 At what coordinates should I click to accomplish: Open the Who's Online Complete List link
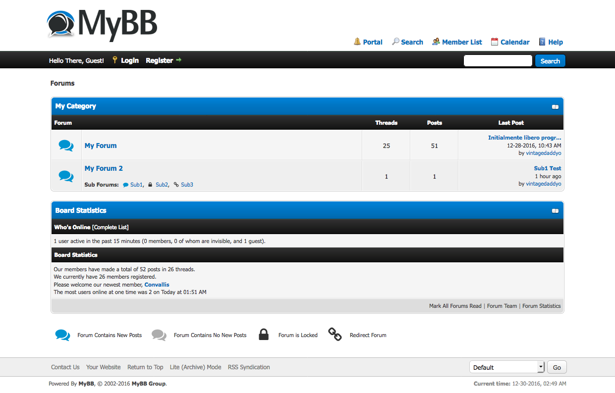click(x=111, y=227)
